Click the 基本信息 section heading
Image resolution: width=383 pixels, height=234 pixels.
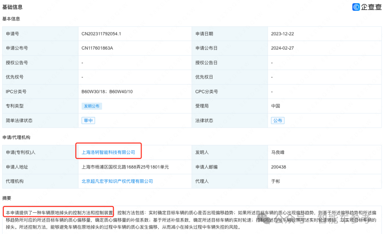coord(11,19)
